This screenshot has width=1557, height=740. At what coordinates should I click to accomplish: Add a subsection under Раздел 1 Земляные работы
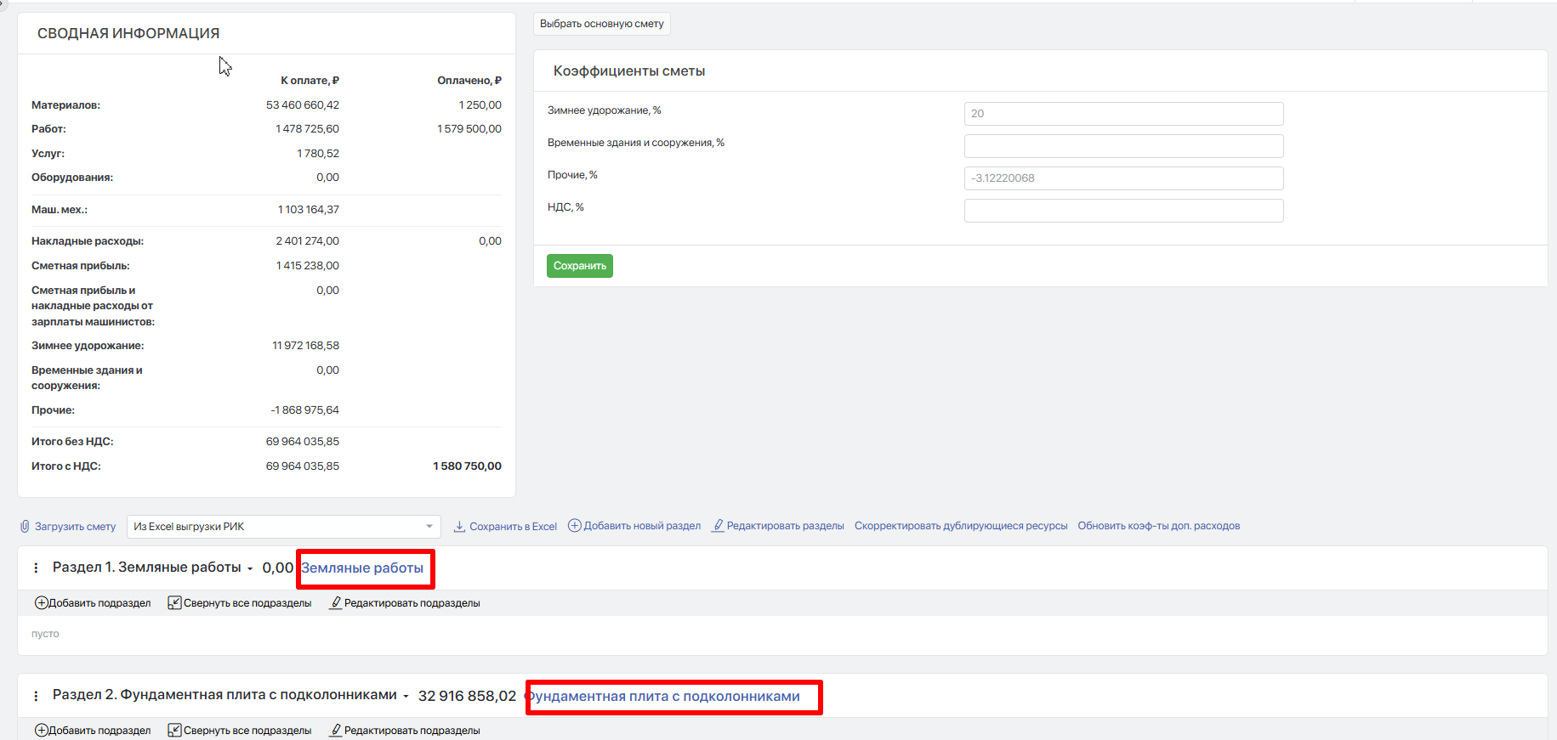pos(93,603)
